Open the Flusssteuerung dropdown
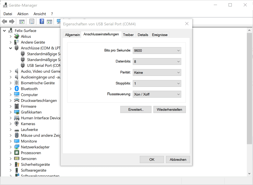The height and width of the screenshot is (185, 253). 157,94
